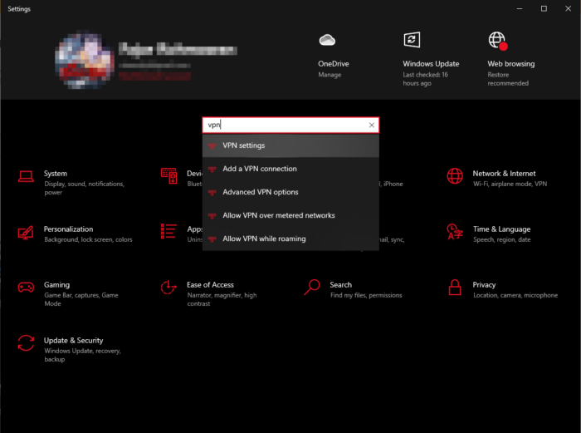Open the Personalization category label

click(x=69, y=229)
